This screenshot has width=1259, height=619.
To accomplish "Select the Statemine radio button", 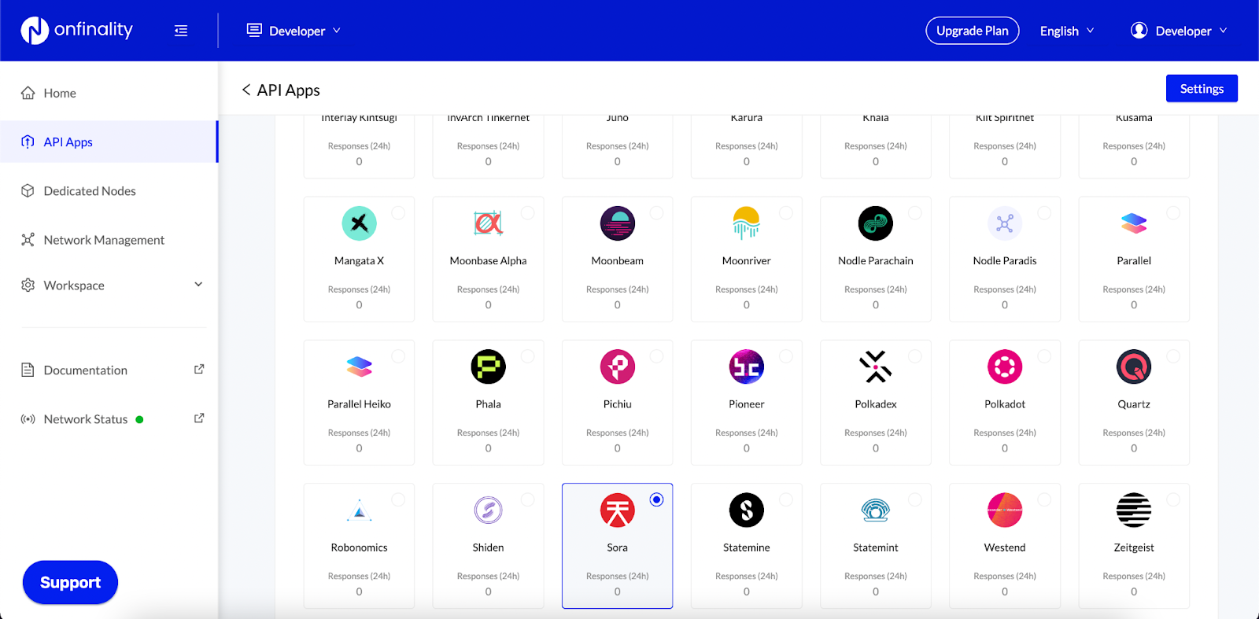I will point(785,499).
